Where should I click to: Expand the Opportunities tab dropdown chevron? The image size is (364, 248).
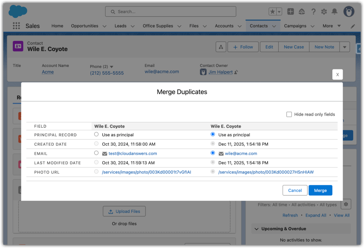click(105, 26)
